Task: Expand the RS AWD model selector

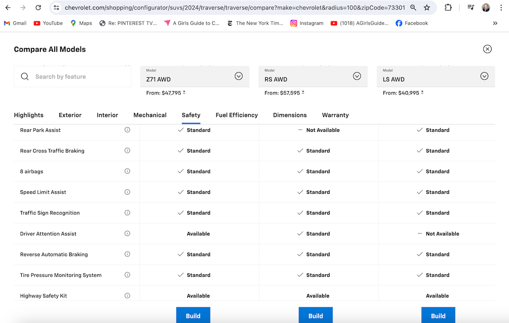Action: (x=357, y=76)
